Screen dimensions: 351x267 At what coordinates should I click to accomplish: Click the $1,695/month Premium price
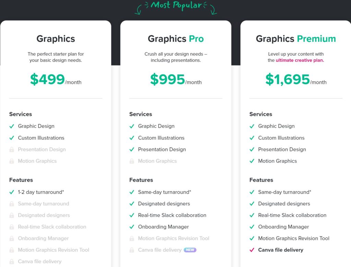click(295, 80)
